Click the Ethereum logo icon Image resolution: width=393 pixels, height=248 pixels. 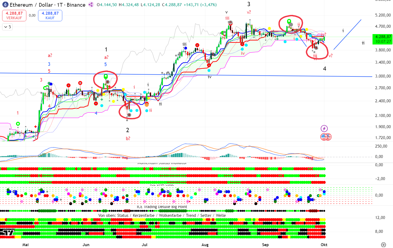pos(5,5)
